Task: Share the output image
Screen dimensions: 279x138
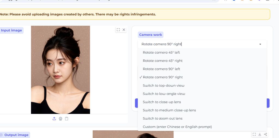Action: point(265,134)
